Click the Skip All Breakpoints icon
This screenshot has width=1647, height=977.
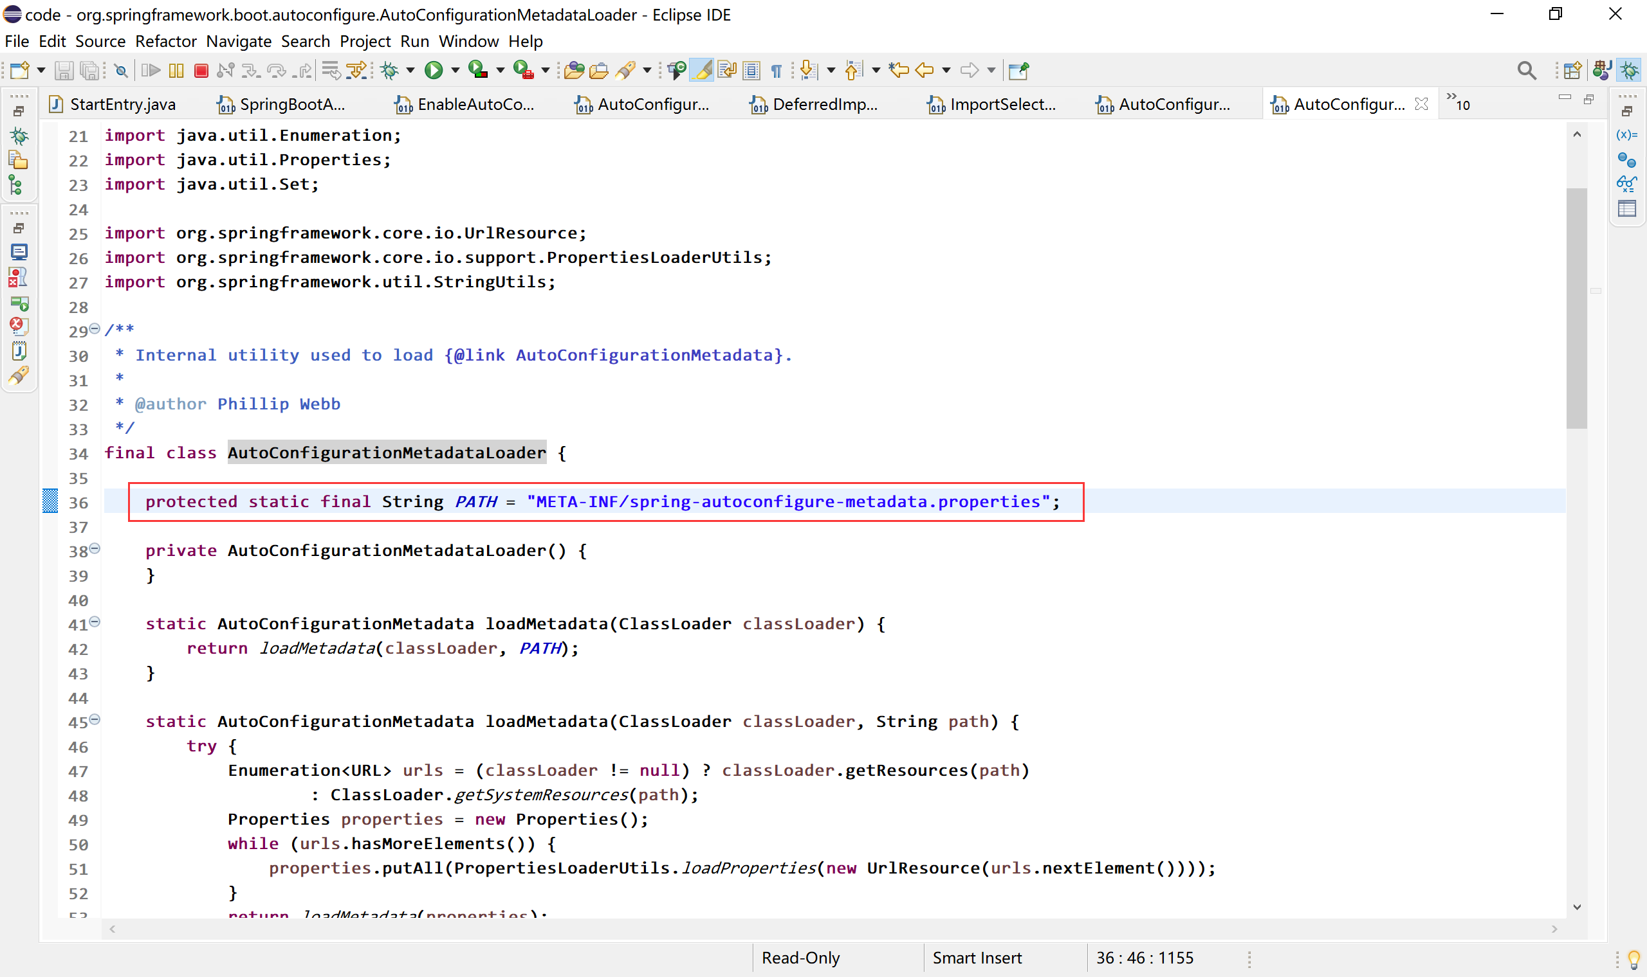[120, 71]
